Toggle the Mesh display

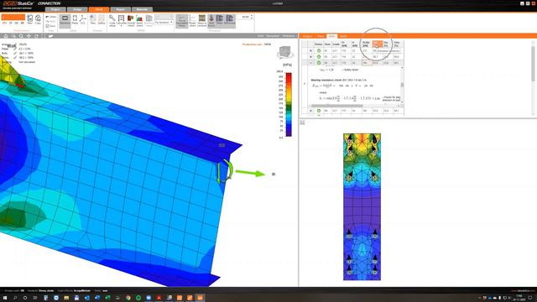click(x=220, y=20)
